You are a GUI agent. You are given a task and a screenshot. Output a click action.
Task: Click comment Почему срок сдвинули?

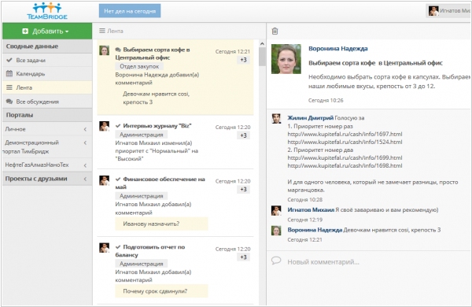pos(161,291)
